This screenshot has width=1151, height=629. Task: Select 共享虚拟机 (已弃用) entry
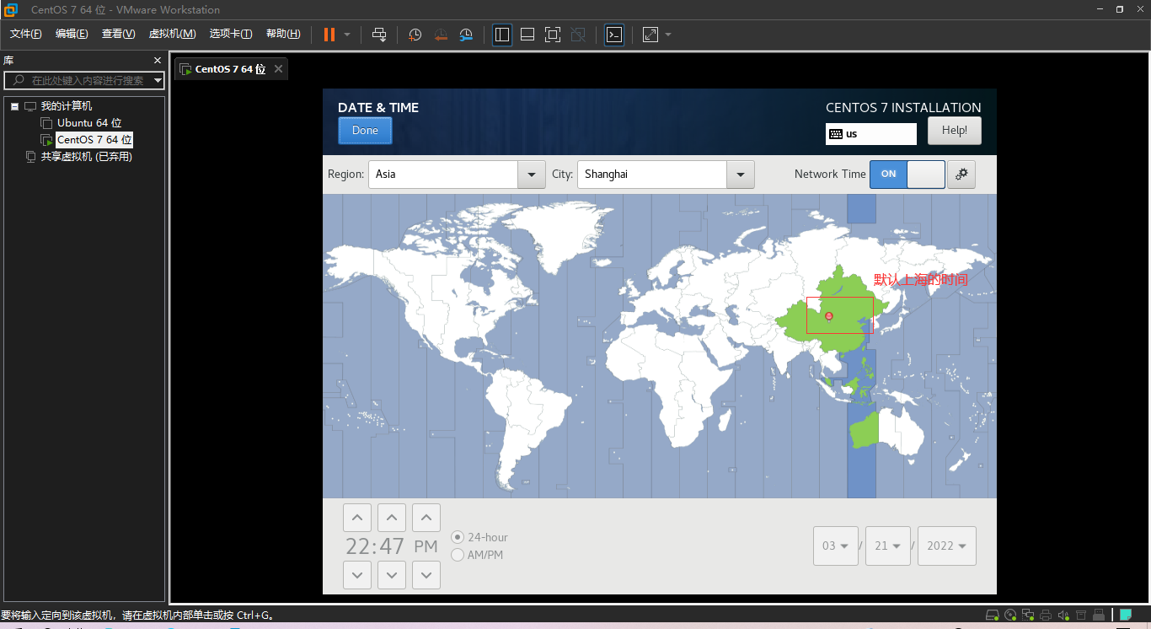coord(87,157)
